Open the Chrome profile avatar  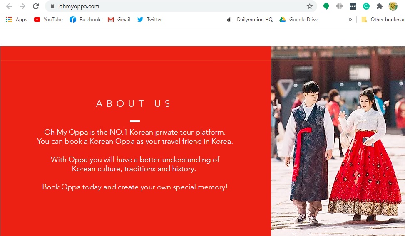coord(393,6)
